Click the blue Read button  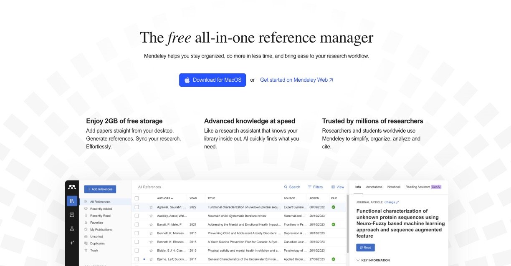click(x=365, y=248)
